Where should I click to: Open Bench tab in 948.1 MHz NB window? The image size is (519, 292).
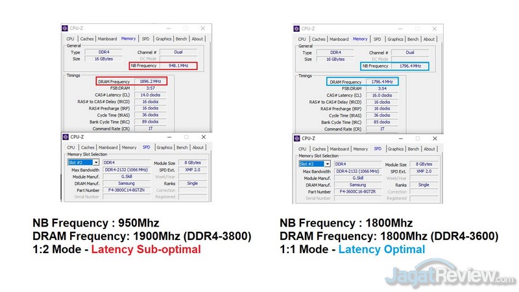coord(181,39)
